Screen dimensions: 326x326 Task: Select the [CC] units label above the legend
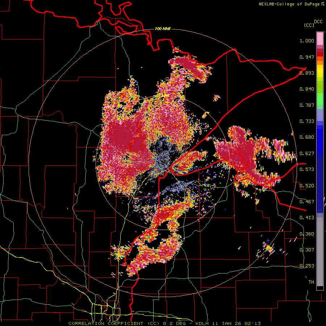pos(309,25)
